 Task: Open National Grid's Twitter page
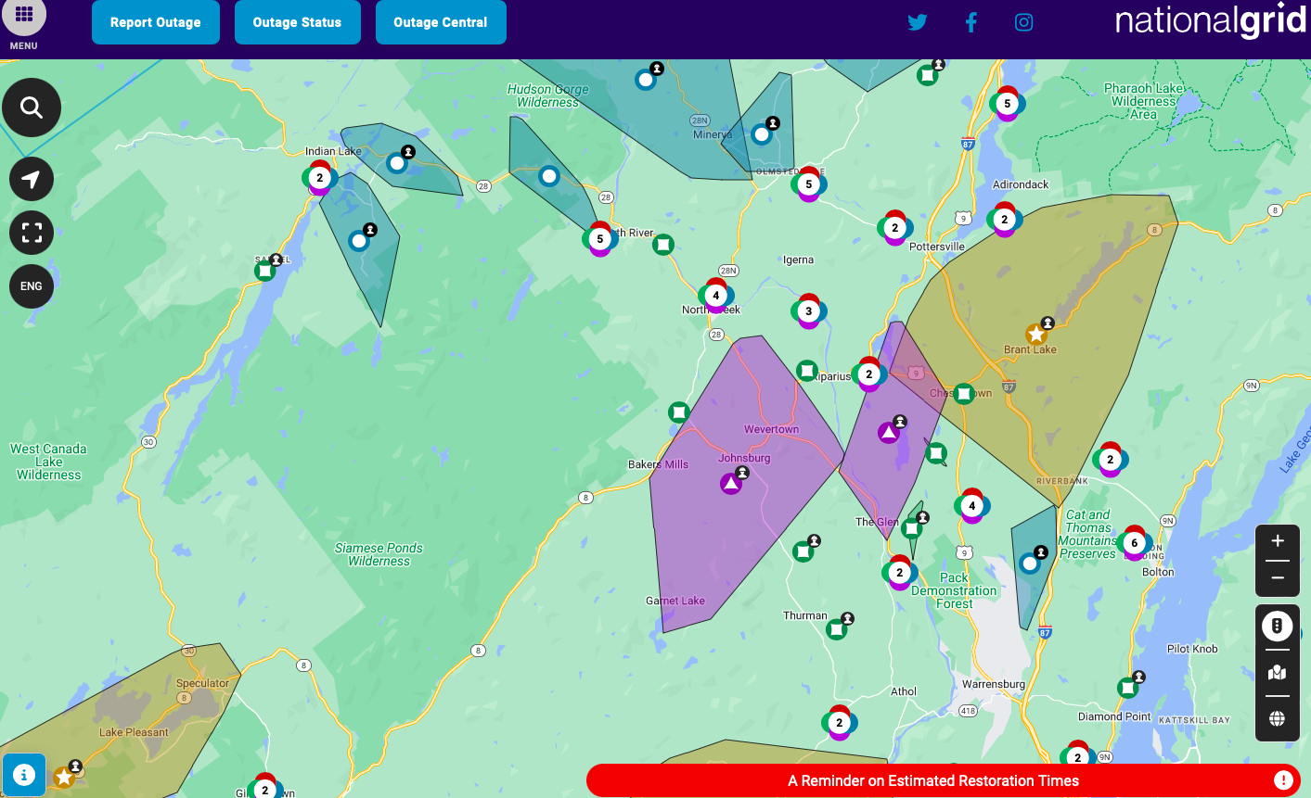coord(918,22)
